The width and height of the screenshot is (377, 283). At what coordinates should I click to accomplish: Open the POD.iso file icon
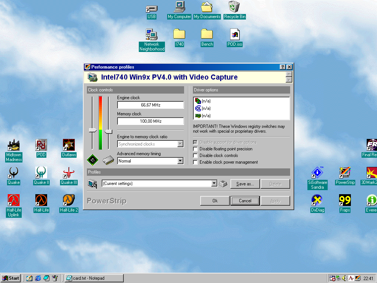235,35
